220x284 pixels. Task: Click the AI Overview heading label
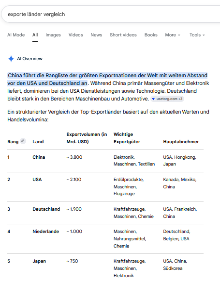(30, 59)
